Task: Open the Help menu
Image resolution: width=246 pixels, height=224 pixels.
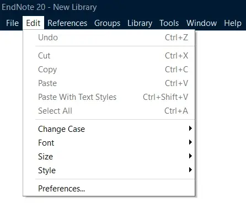Action: tap(233, 23)
